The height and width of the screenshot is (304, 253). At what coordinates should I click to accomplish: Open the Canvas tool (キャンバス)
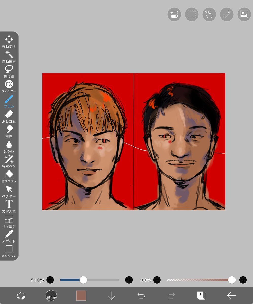tap(9, 251)
